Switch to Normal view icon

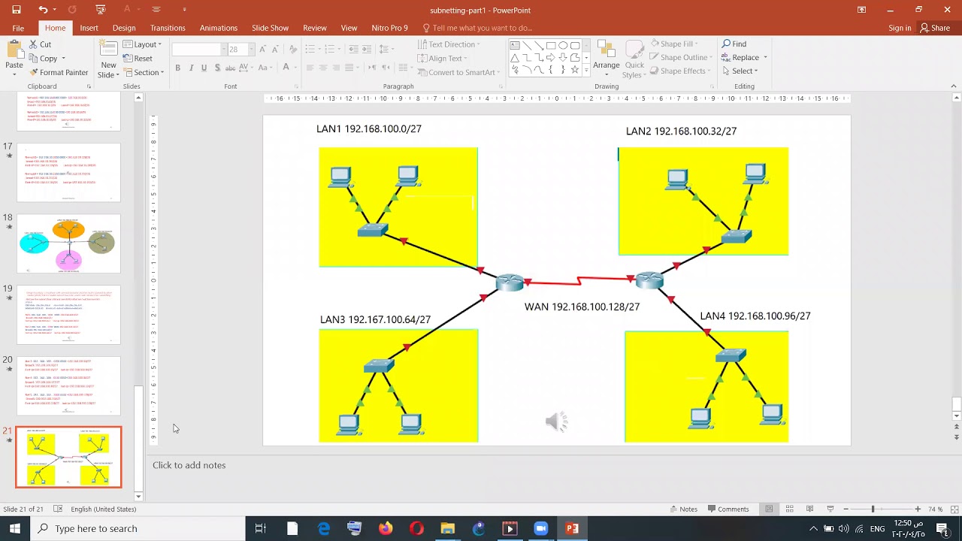coord(769,509)
